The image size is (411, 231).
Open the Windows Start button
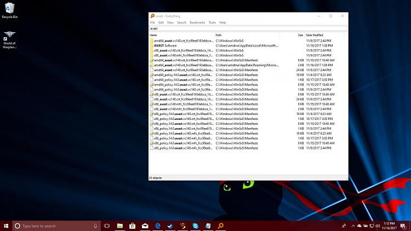tap(6, 226)
